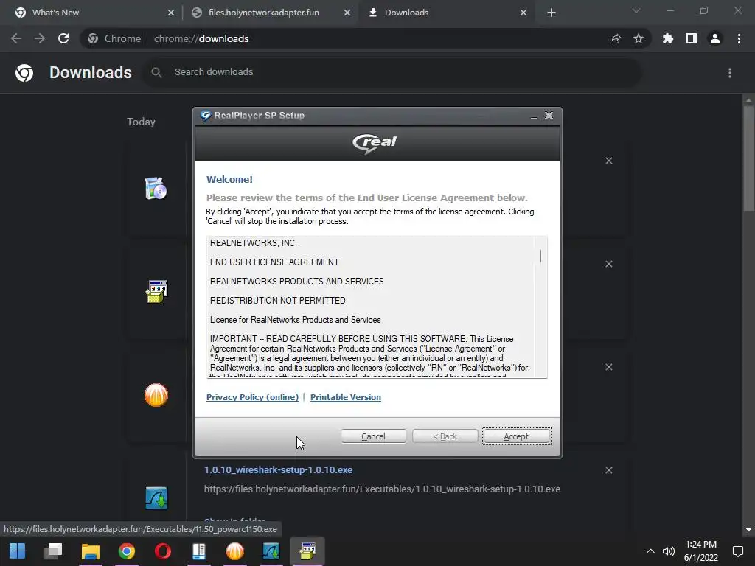Open Task View on taskbar

click(x=53, y=551)
